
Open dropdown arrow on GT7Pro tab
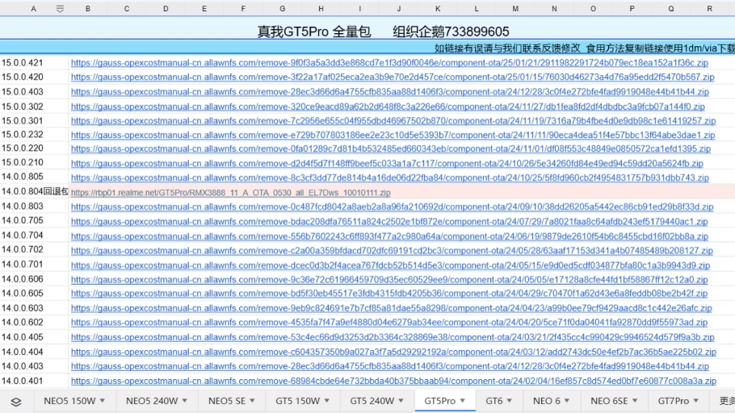click(x=696, y=401)
